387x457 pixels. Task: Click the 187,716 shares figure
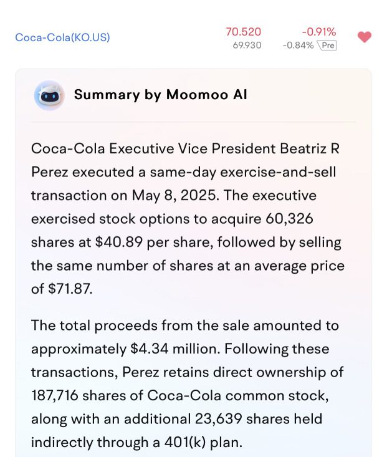(54, 396)
